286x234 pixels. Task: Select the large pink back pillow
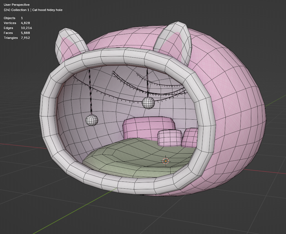pos(148,125)
